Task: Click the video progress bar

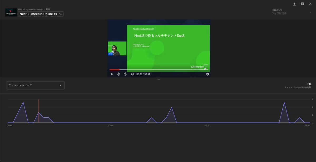Action: click(159, 70)
